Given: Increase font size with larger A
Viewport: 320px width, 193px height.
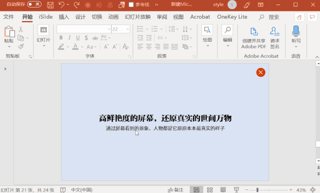Looking at the screenshot, I should point(106,47).
